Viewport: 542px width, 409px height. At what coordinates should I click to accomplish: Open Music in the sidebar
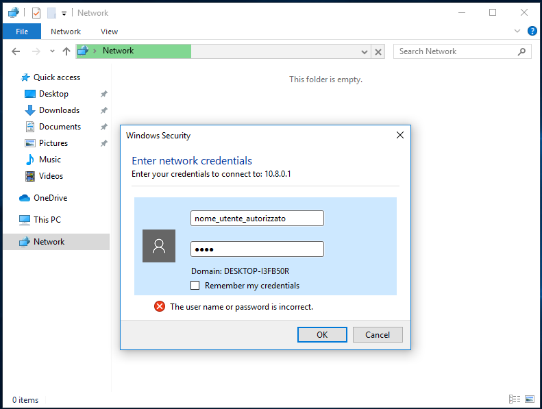[x=50, y=160]
